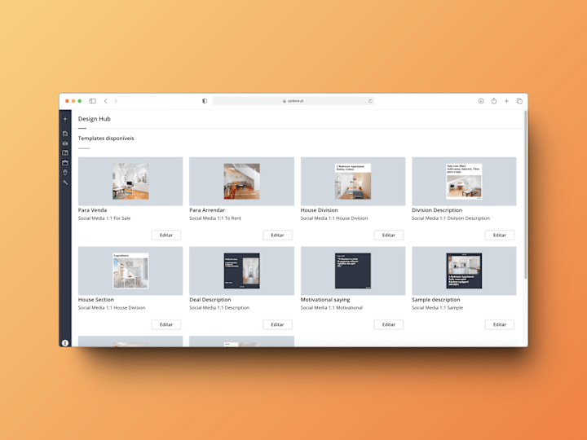Open the House Section template thumbnail
587x440 pixels.
tap(130, 271)
